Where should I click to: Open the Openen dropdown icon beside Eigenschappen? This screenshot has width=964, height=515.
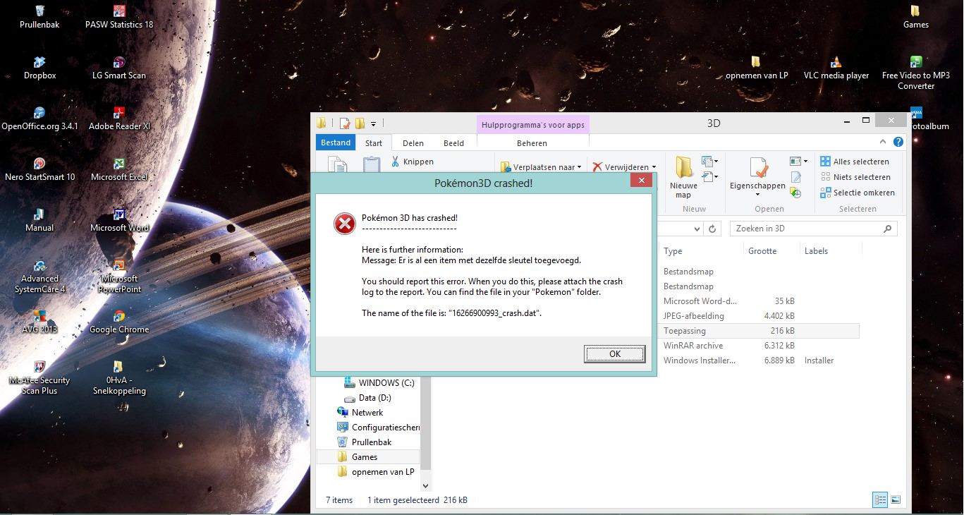(x=799, y=162)
